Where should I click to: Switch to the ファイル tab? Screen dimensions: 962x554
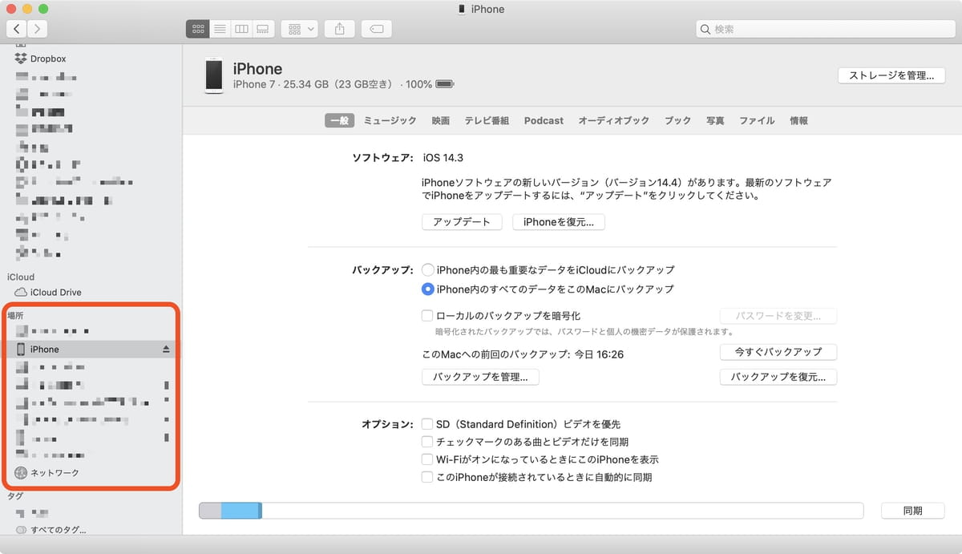click(757, 120)
